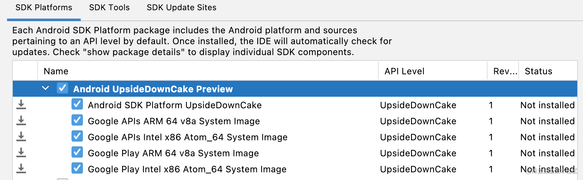Uncheck Google APIs Intel x86 Atom_64 System Image
This screenshot has height=180, width=583.
77,136
